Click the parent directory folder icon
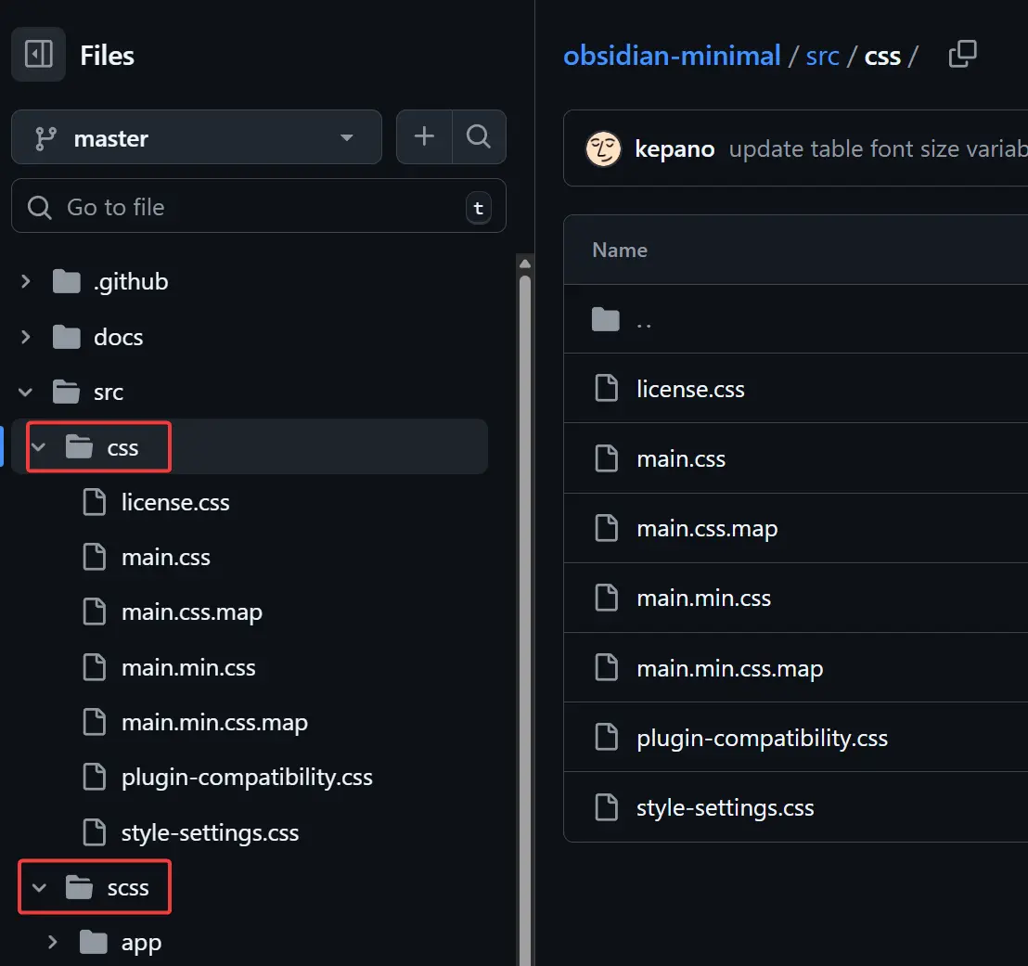The image size is (1028, 966). [605, 319]
